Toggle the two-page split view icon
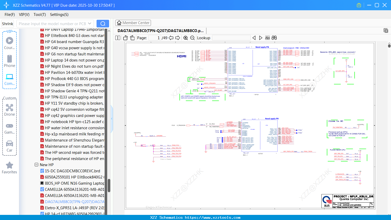The image size is (391, 220). tap(118, 38)
